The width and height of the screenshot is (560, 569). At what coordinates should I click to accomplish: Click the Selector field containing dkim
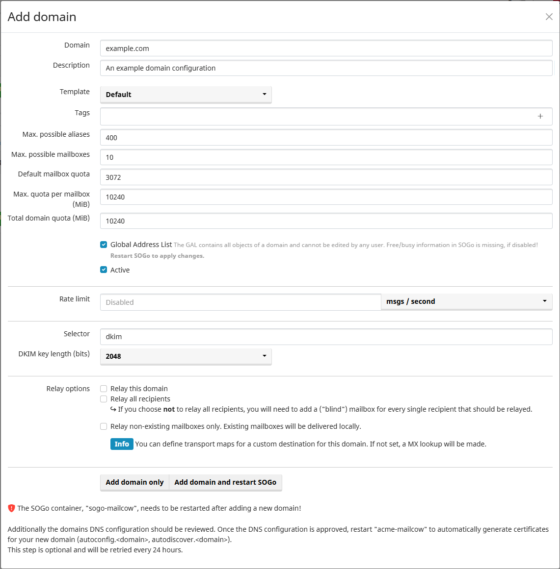pos(326,337)
